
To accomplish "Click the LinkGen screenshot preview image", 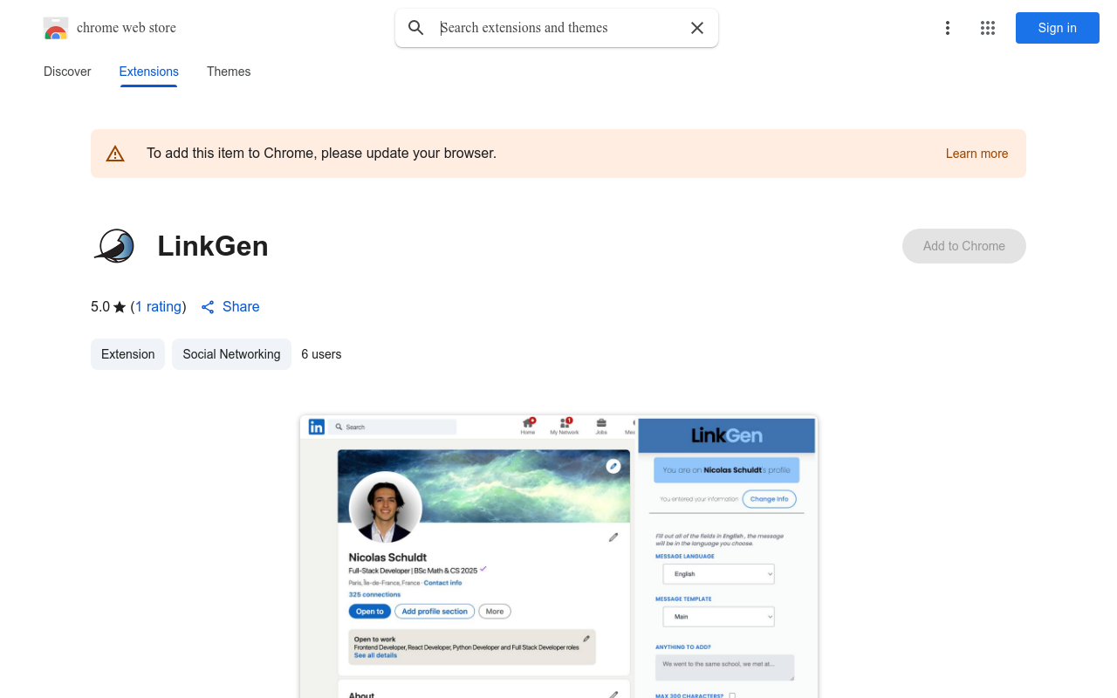I will pos(558,557).
